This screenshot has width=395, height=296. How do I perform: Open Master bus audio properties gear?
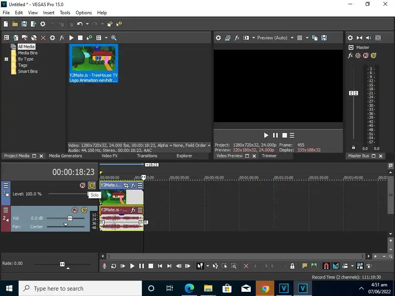click(x=350, y=38)
